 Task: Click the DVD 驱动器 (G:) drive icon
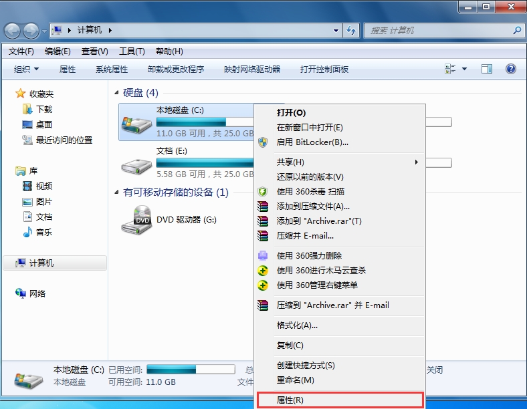pyautogui.click(x=136, y=220)
